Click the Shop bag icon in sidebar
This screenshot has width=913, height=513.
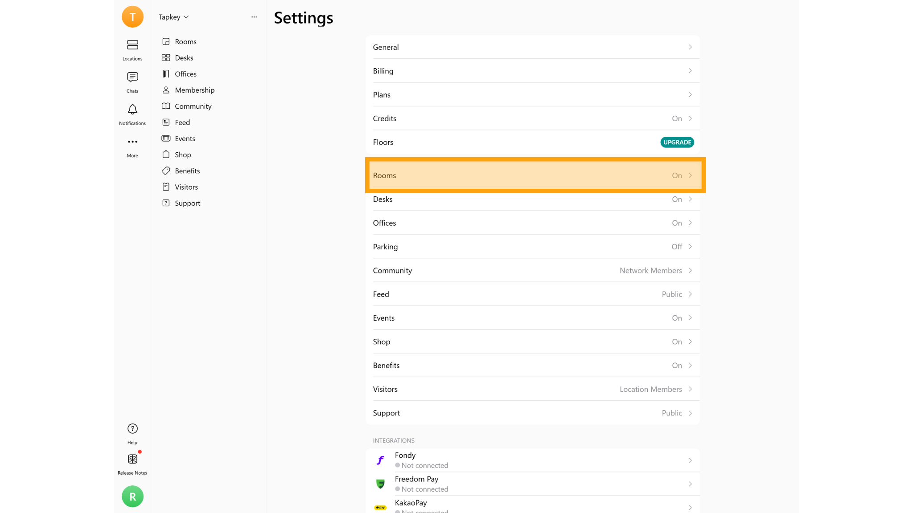(x=166, y=155)
